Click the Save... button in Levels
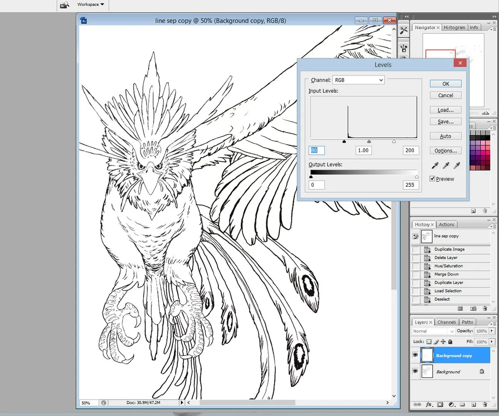Viewport: 499px width, 416px height. [x=446, y=122]
